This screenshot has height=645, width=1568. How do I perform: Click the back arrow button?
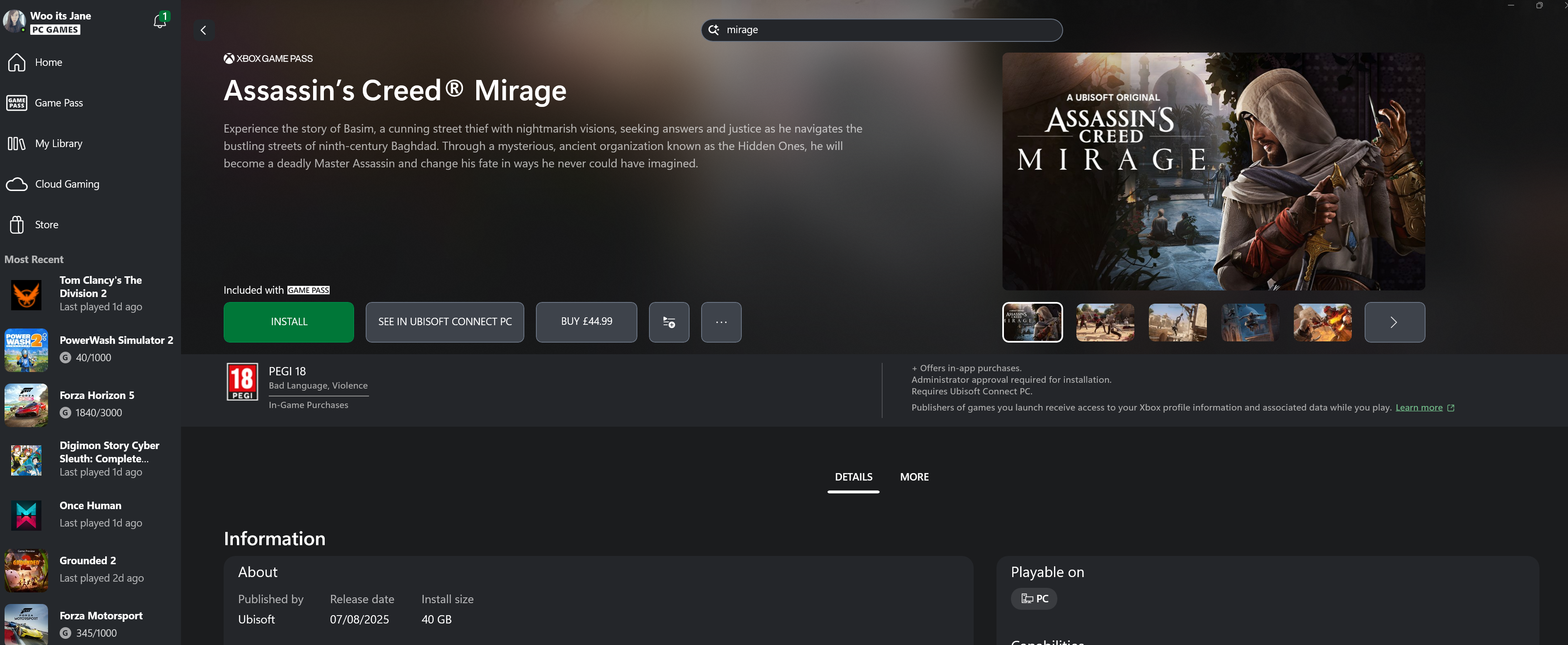click(x=203, y=30)
